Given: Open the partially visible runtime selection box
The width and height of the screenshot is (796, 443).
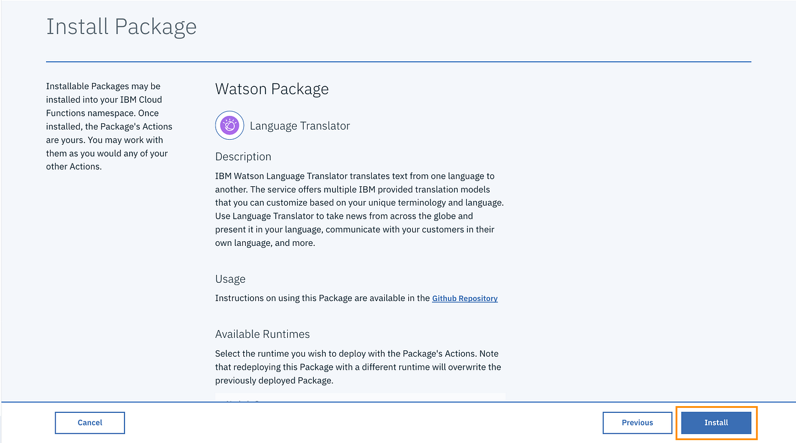Looking at the screenshot, I should tap(360, 397).
